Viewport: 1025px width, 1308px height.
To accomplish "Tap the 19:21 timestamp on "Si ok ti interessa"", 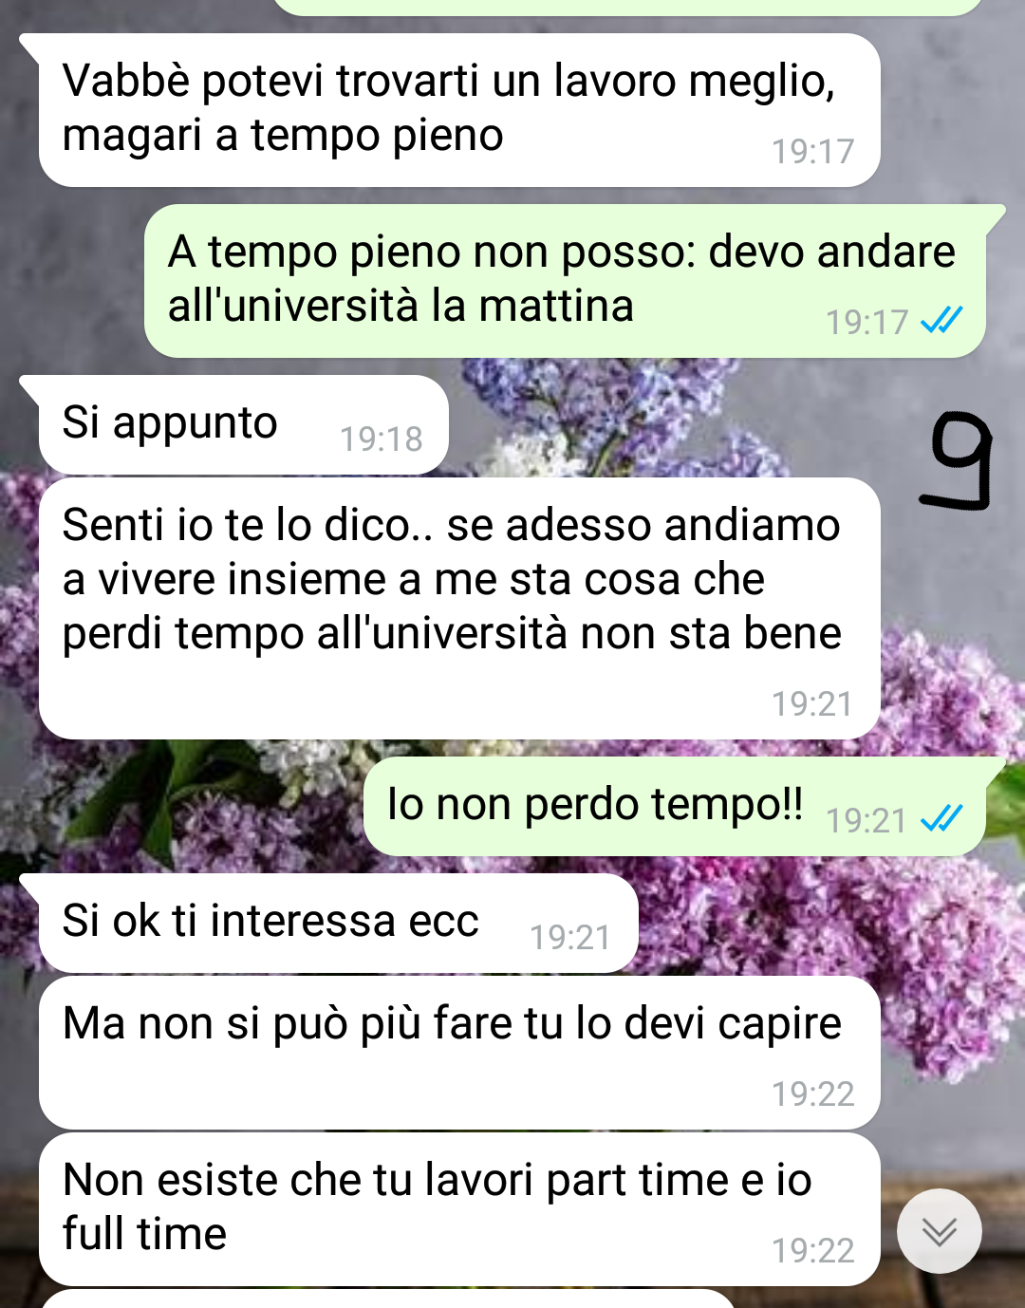I will coord(570,937).
